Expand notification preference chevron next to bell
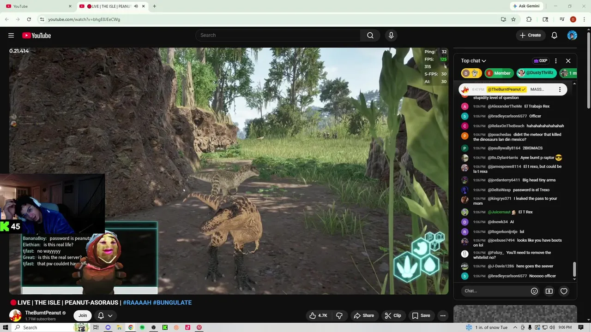The width and height of the screenshot is (591, 332). coord(110,315)
